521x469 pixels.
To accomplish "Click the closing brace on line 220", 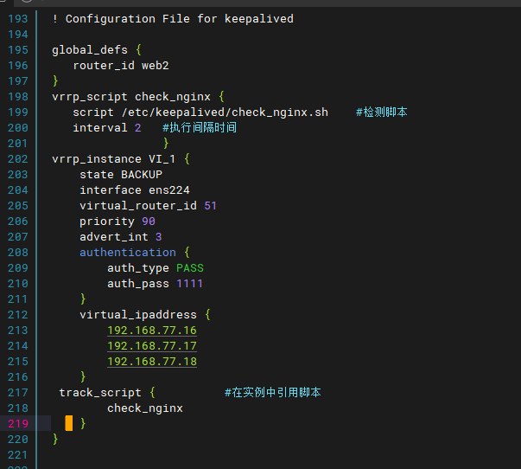I will (55, 440).
